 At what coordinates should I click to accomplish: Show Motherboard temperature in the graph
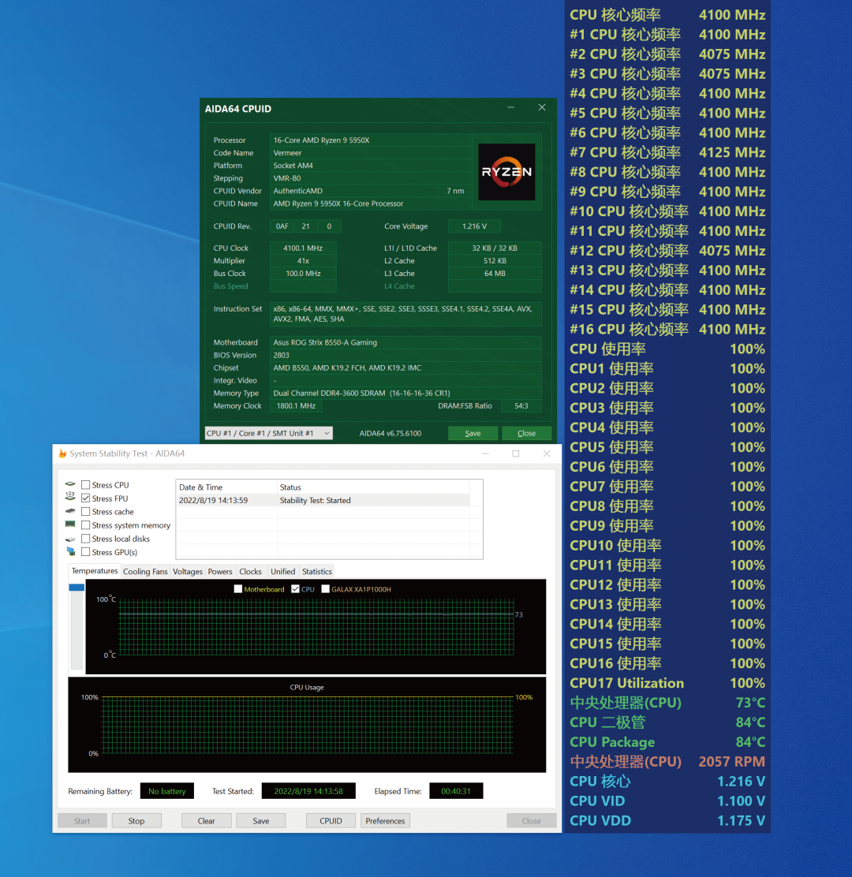(x=238, y=589)
